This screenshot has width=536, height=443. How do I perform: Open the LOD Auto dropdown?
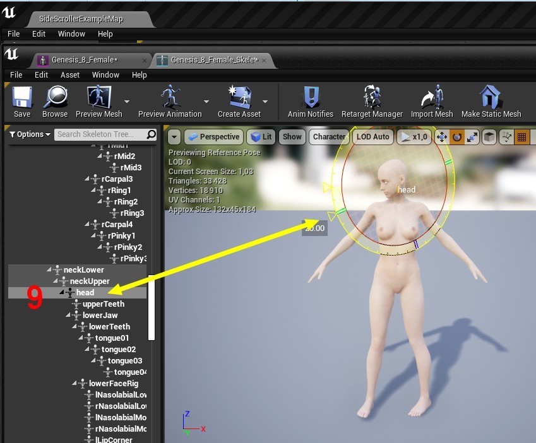[373, 137]
